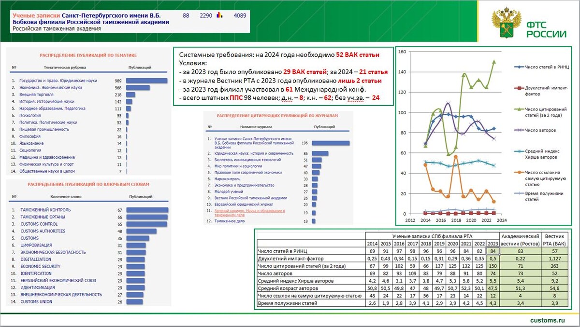Viewport: 580px width, 327px height.
Task: Select the keyword 'ЕВРАЗИЙСКИЙ ЭКОНОМИЧЕСКИЙ СОЮЗ'
Action: pos(58,280)
